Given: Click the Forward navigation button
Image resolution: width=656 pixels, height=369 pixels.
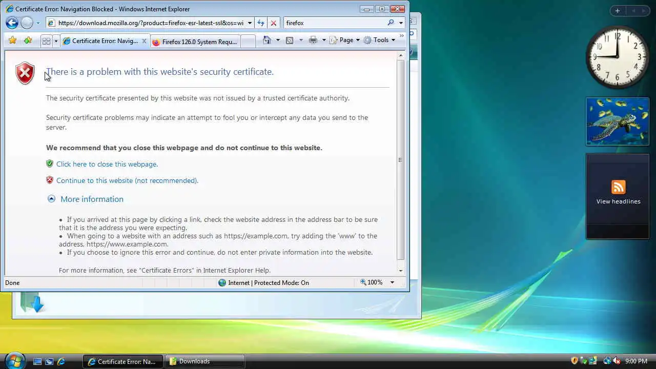Looking at the screenshot, I should [27, 23].
